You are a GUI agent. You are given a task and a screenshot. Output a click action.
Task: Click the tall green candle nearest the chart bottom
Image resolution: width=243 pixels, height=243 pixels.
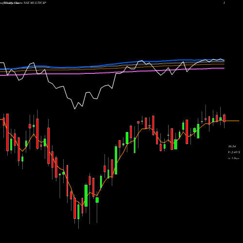pos(78,212)
